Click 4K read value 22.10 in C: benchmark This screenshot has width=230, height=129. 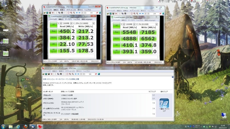67,44
